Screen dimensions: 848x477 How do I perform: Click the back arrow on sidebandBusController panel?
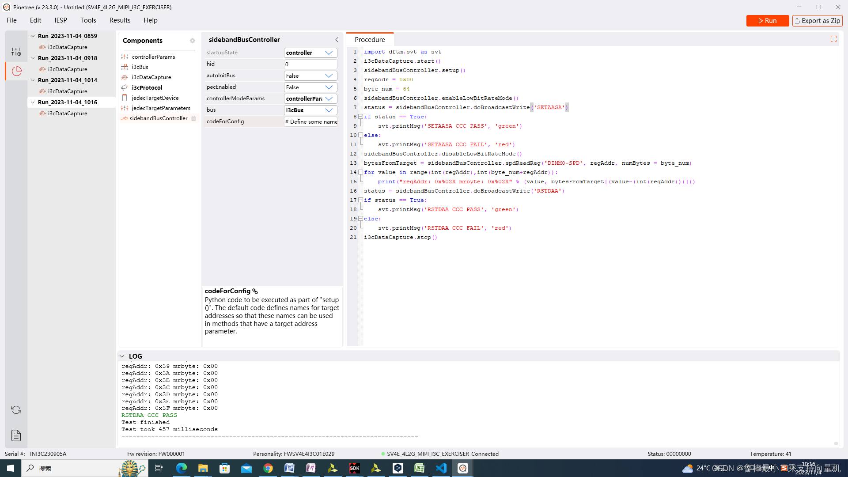click(337, 40)
